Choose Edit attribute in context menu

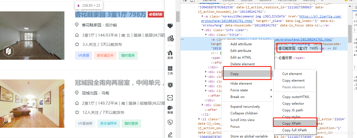(x=241, y=51)
